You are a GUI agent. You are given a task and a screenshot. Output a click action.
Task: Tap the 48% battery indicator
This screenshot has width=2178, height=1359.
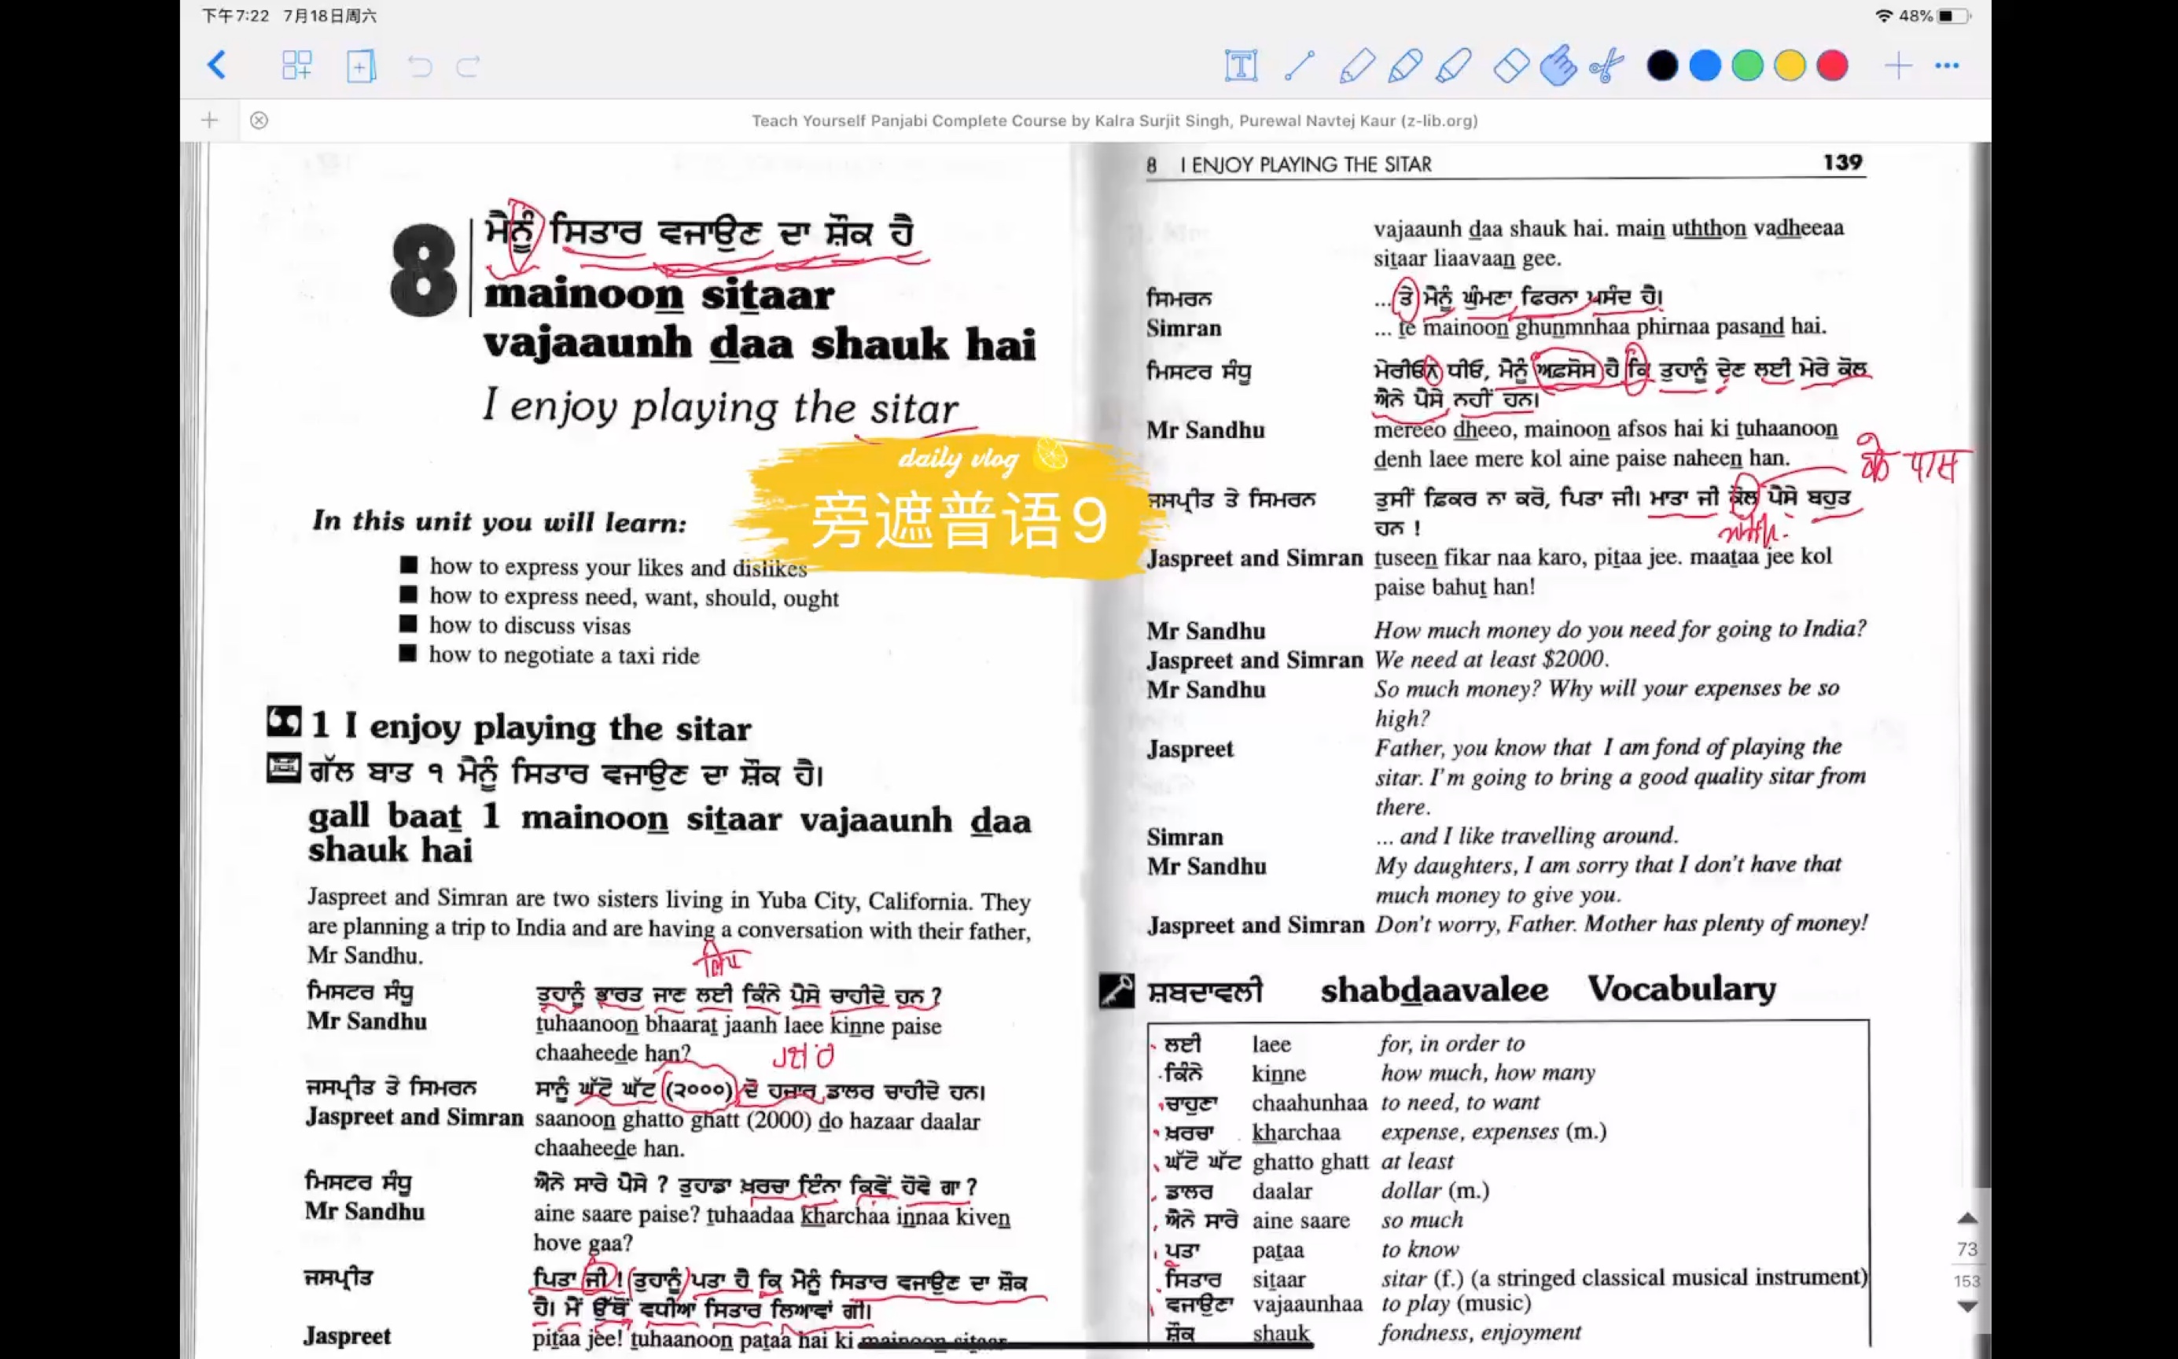pyautogui.click(x=1933, y=15)
